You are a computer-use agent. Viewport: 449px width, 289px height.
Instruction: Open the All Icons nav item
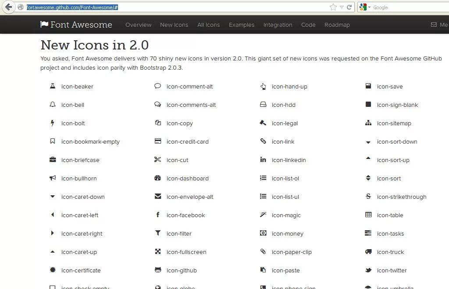pos(208,25)
